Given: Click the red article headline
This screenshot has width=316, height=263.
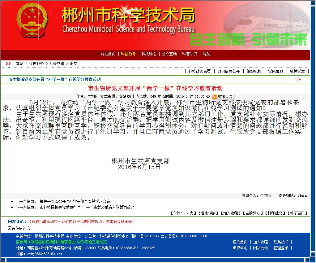Looking at the screenshot, I should (156, 88).
